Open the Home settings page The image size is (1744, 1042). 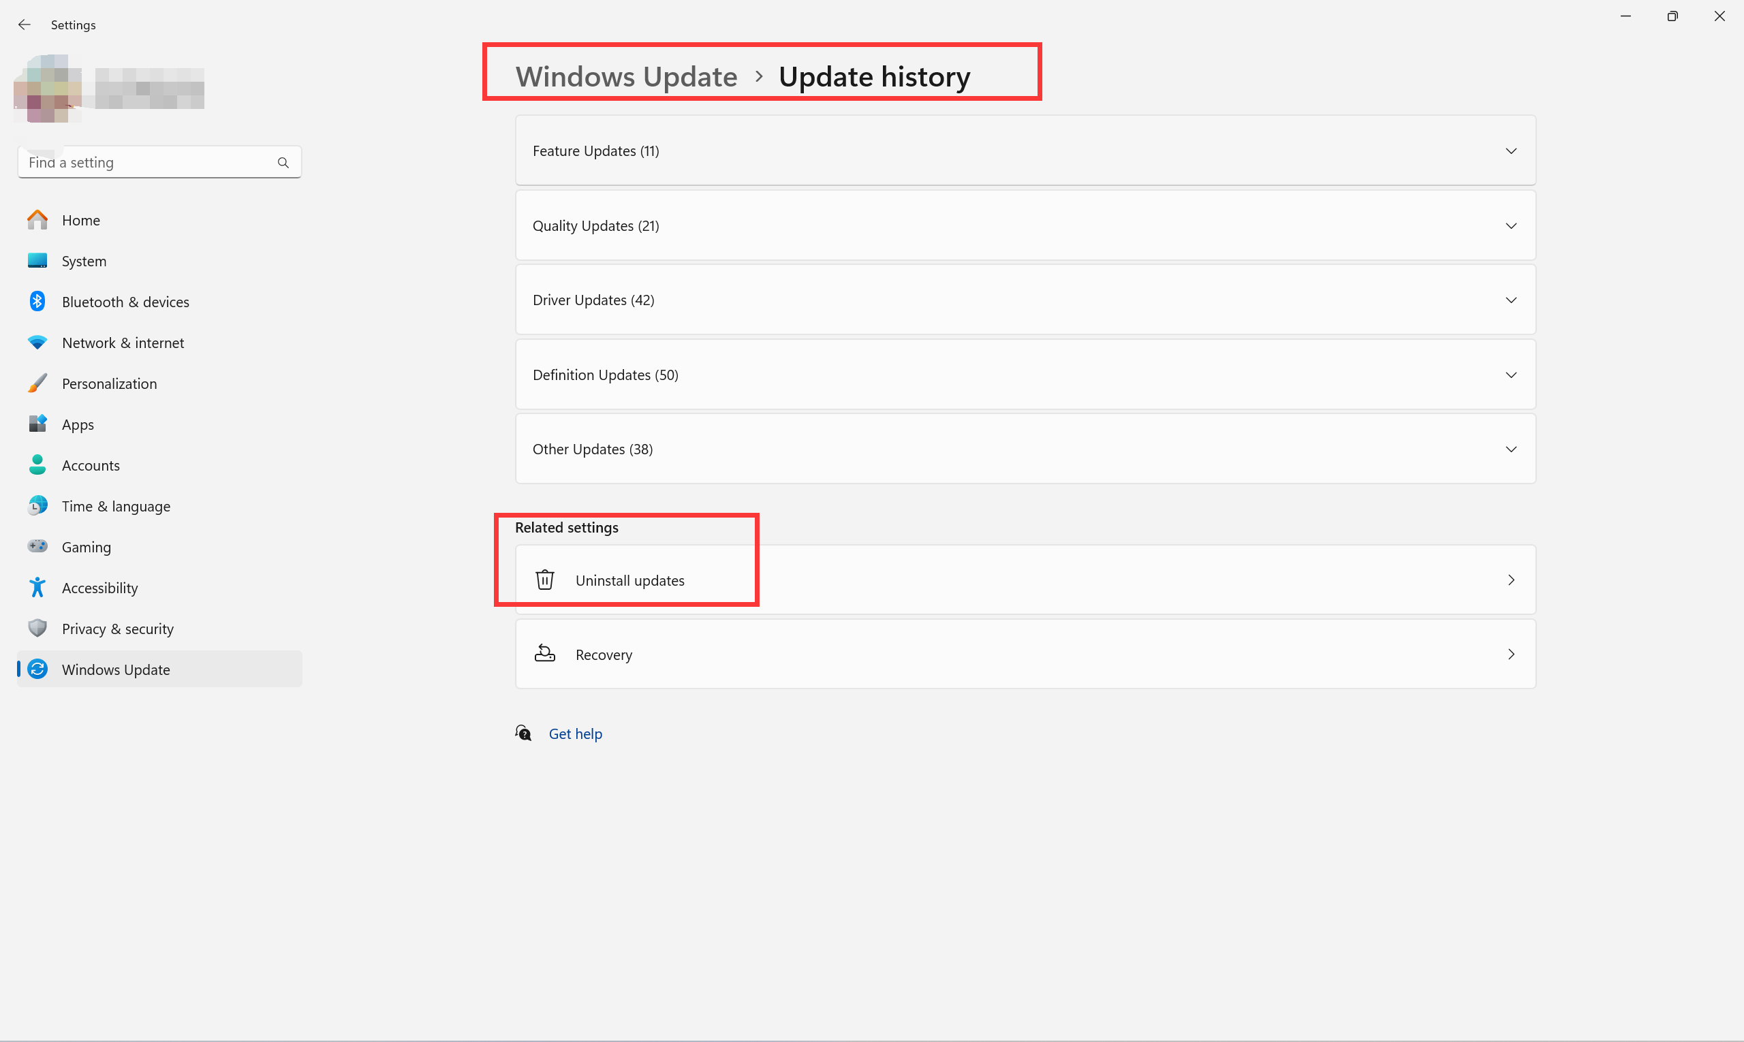coord(159,220)
